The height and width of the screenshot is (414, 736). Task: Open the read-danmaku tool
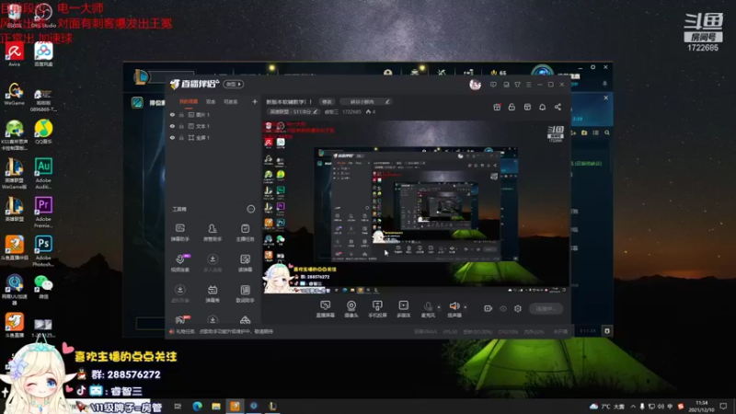pos(245,263)
